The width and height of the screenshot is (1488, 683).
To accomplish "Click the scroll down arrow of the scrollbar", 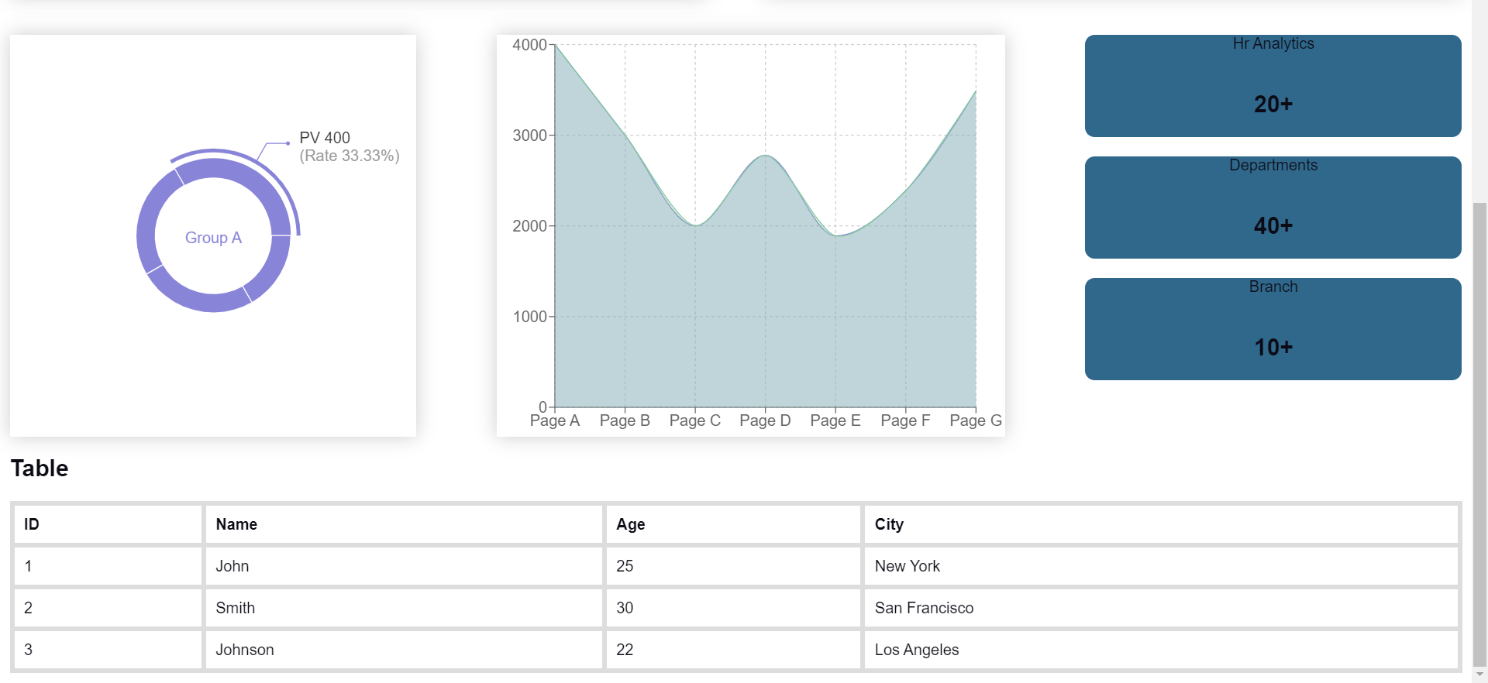I will coord(1479,675).
